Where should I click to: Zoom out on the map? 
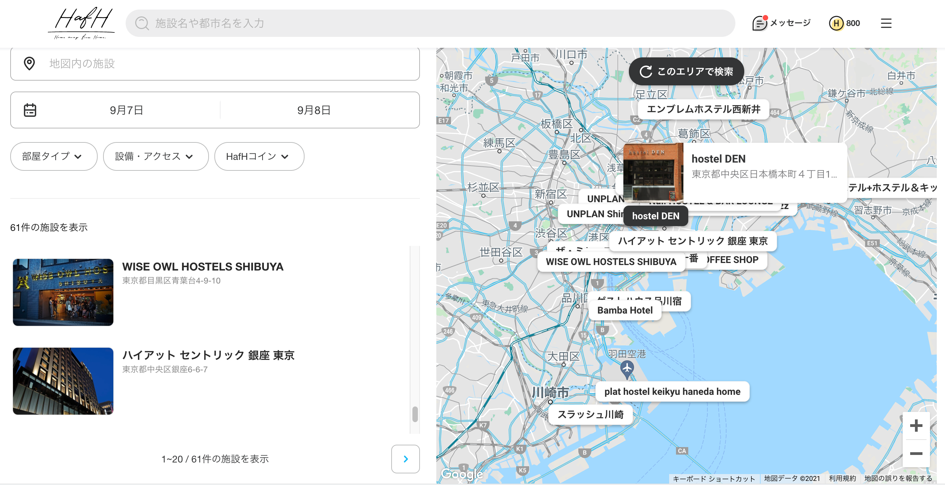tap(916, 454)
